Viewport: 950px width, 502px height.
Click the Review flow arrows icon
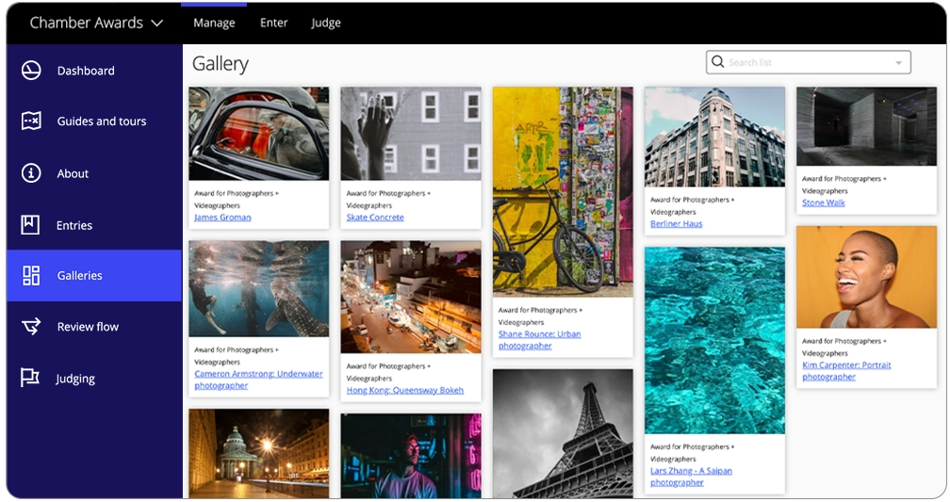tap(31, 327)
